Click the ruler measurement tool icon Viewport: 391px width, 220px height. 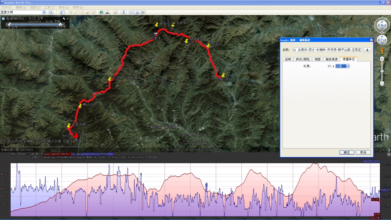pos(123,12)
